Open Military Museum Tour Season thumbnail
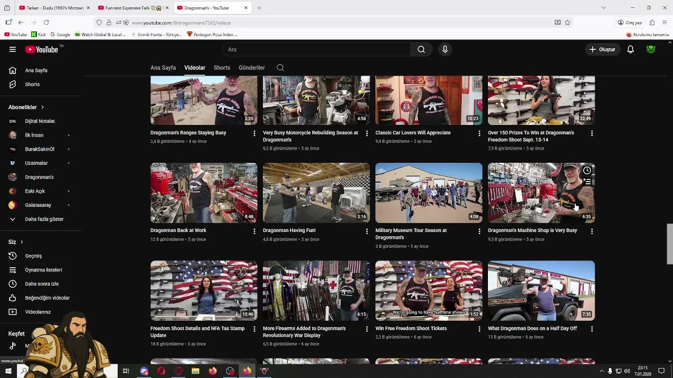The width and height of the screenshot is (673, 378). point(429,193)
